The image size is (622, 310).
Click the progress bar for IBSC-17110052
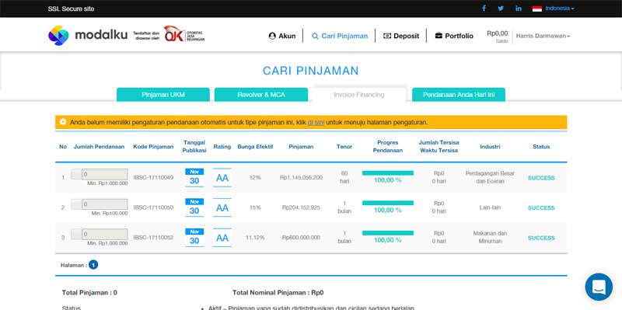(x=387, y=233)
